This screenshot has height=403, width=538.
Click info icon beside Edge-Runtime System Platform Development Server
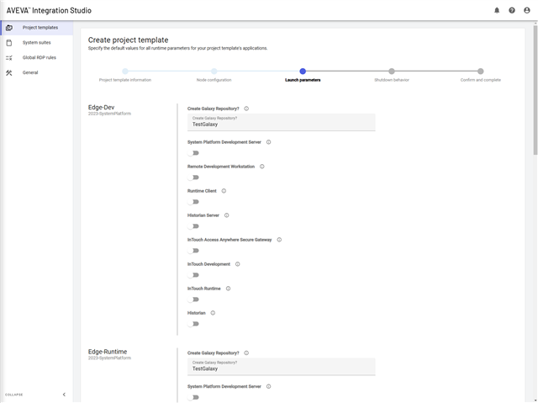point(269,386)
